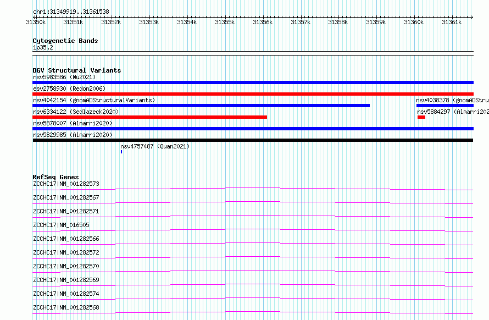Click the 31360k ruler position
This screenshot has width=489, height=320.
[414, 22]
